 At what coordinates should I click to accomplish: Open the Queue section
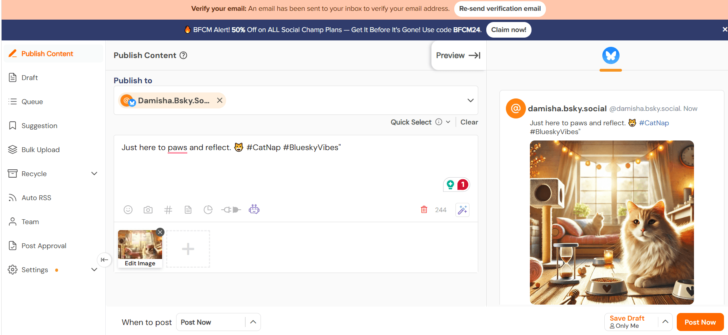pyautogui.click(x=53, y=102)
